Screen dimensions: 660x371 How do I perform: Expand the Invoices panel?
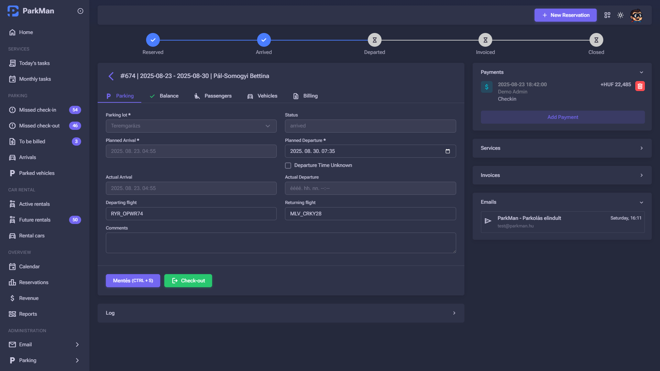(641, 175)
